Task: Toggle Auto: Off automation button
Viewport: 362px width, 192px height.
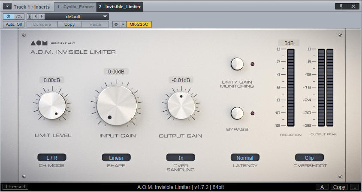Action: [x=14, y=24]
